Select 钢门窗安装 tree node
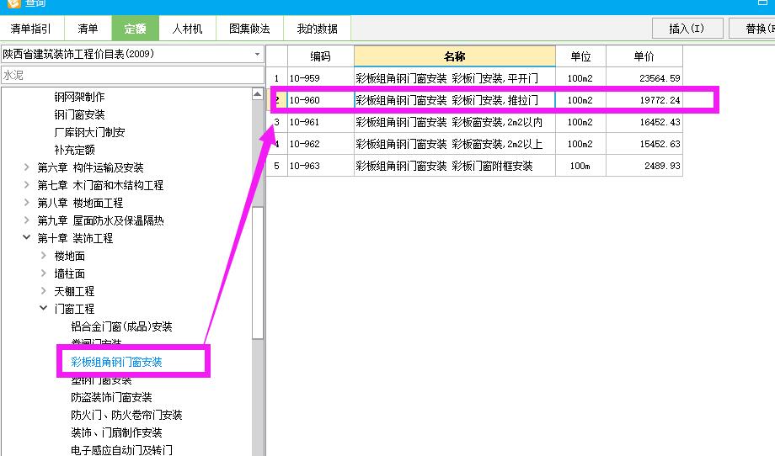 [79, 114]
